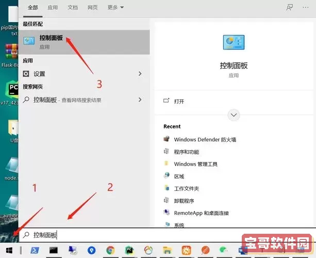Image resolution: width=316 pixels, height=258 pixels.
Task: Open recent RemoteApp 和桌面连接
Action: 202,213
